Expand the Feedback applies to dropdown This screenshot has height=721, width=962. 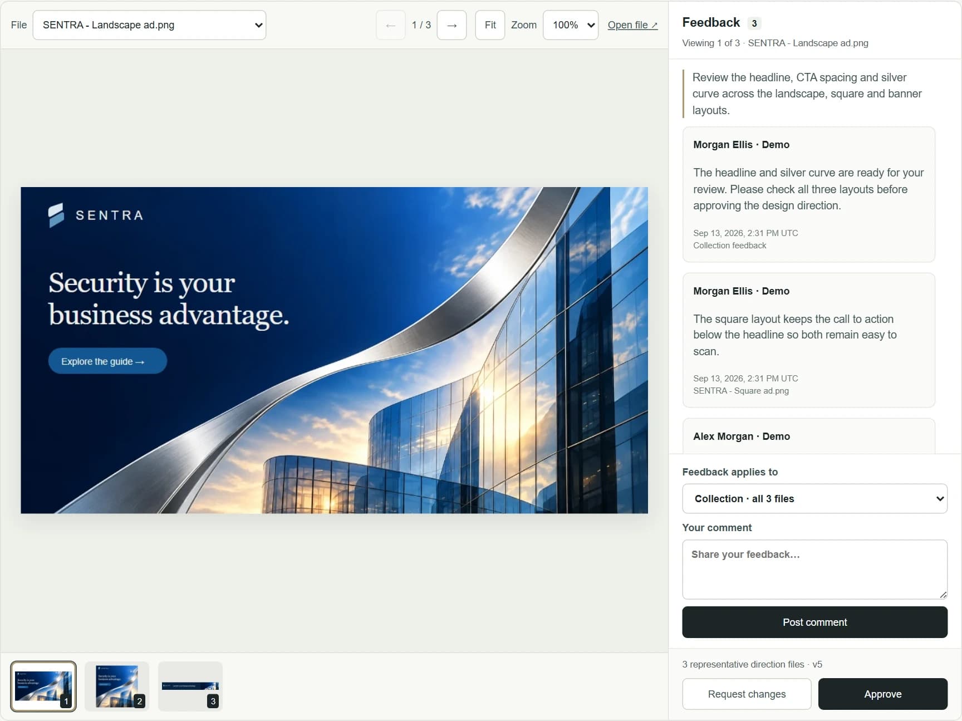coord(814,499)
